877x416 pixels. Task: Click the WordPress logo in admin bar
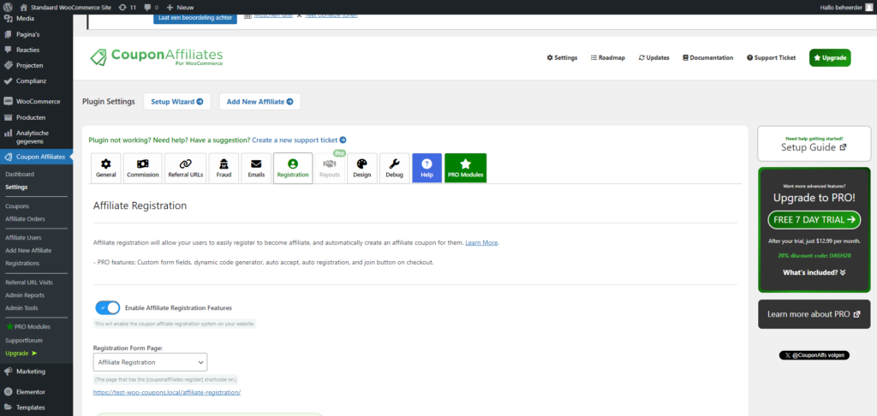tap(7, 7)
